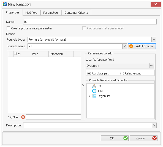The image size is (163, 147).
Task: Switch to the Modifiers tab
Action: [x=31, y=13]
